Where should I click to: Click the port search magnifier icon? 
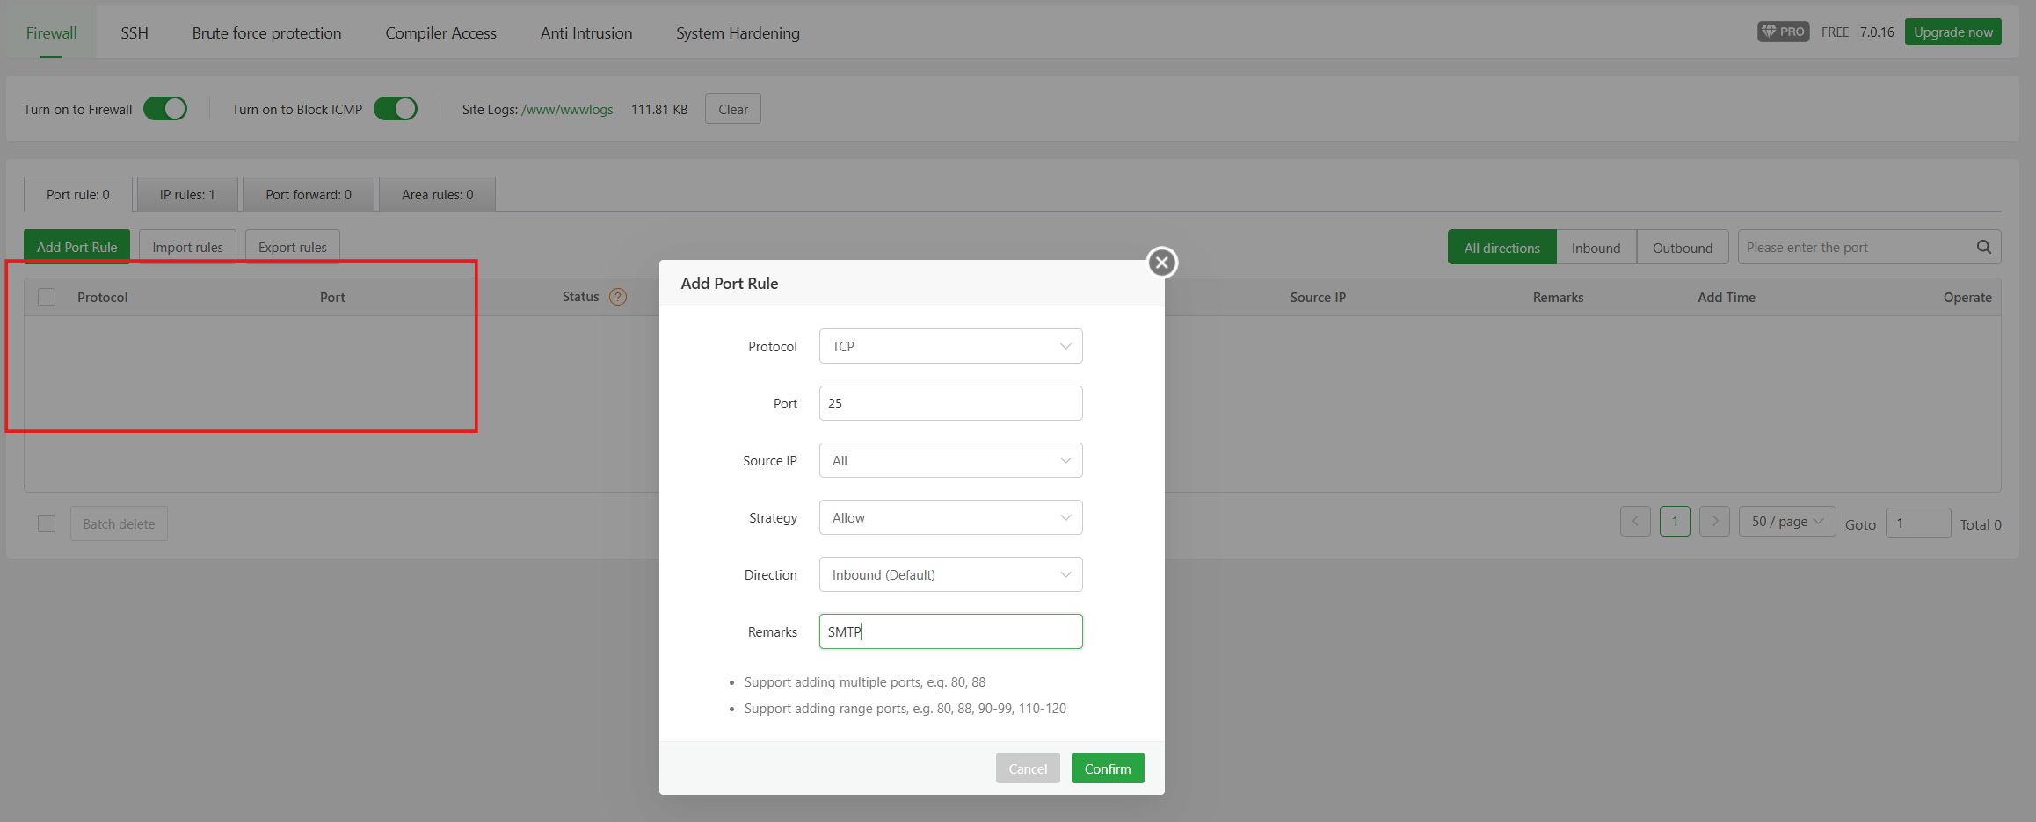coord(1983,247)
